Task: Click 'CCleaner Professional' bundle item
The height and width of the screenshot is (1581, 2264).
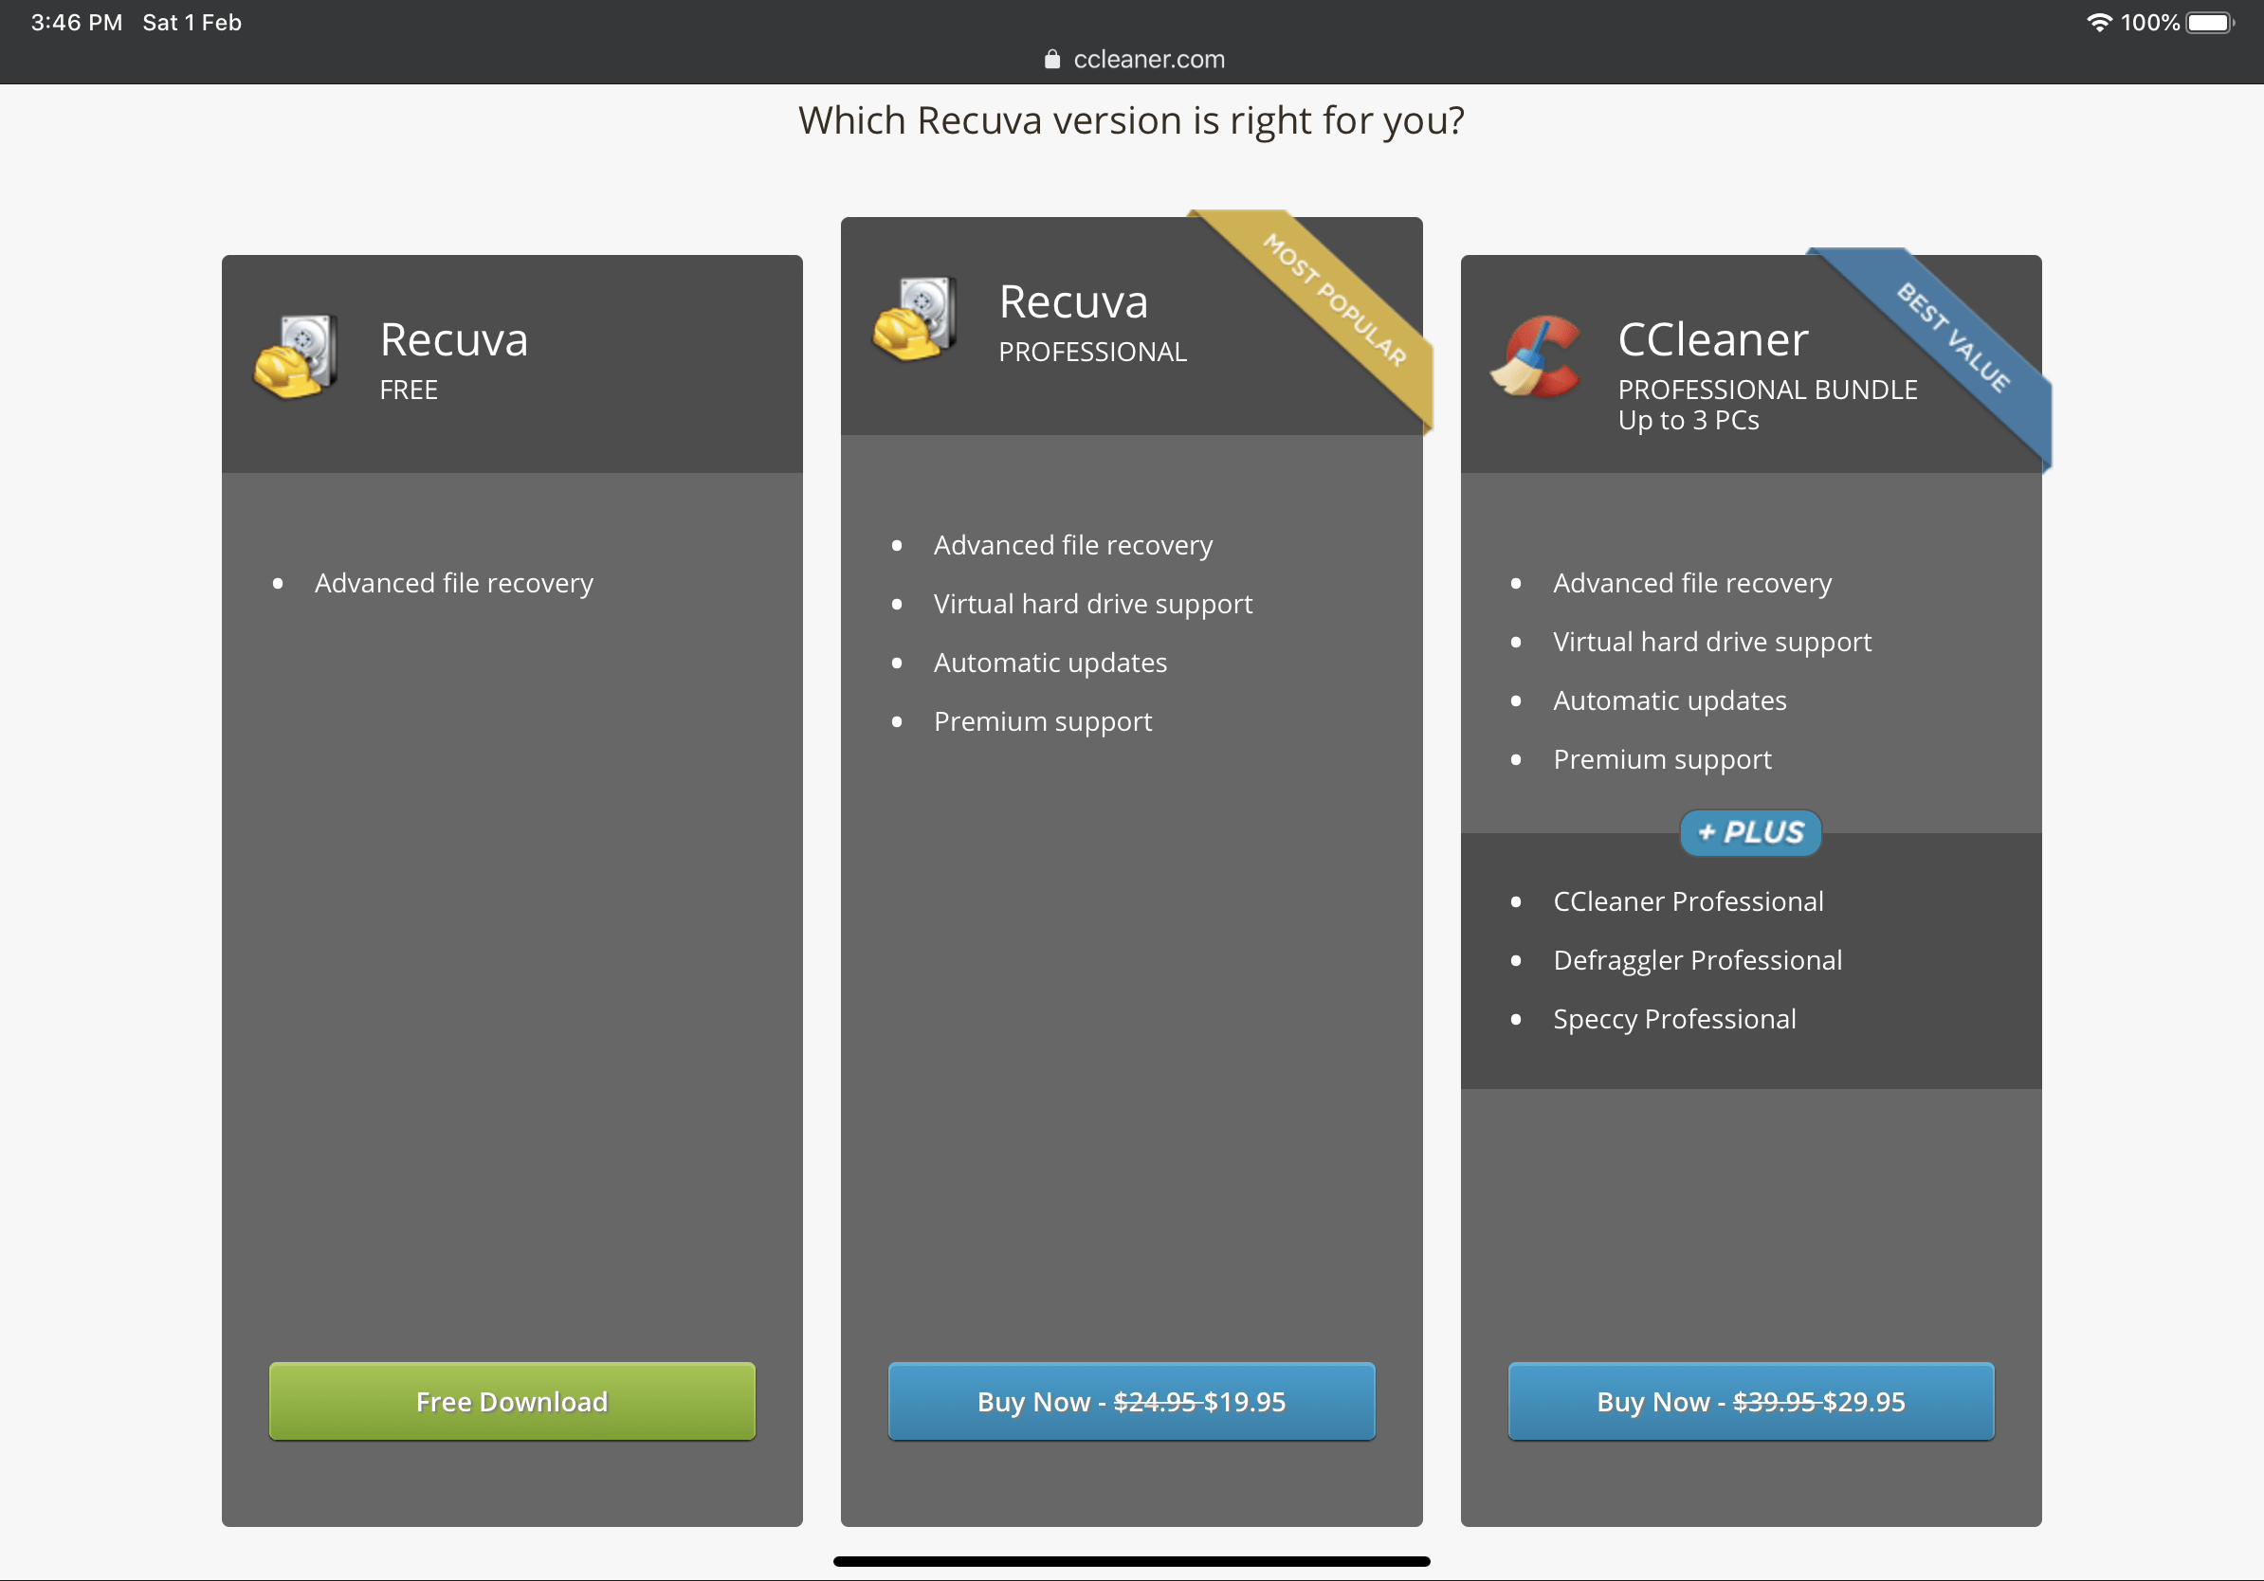Action: pyautogui.click(x=1689, y=900)
